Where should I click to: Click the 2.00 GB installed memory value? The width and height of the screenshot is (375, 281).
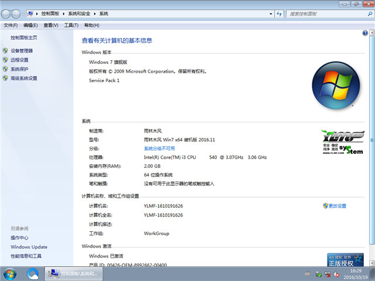pyautogui.click(x=152, y=166)
